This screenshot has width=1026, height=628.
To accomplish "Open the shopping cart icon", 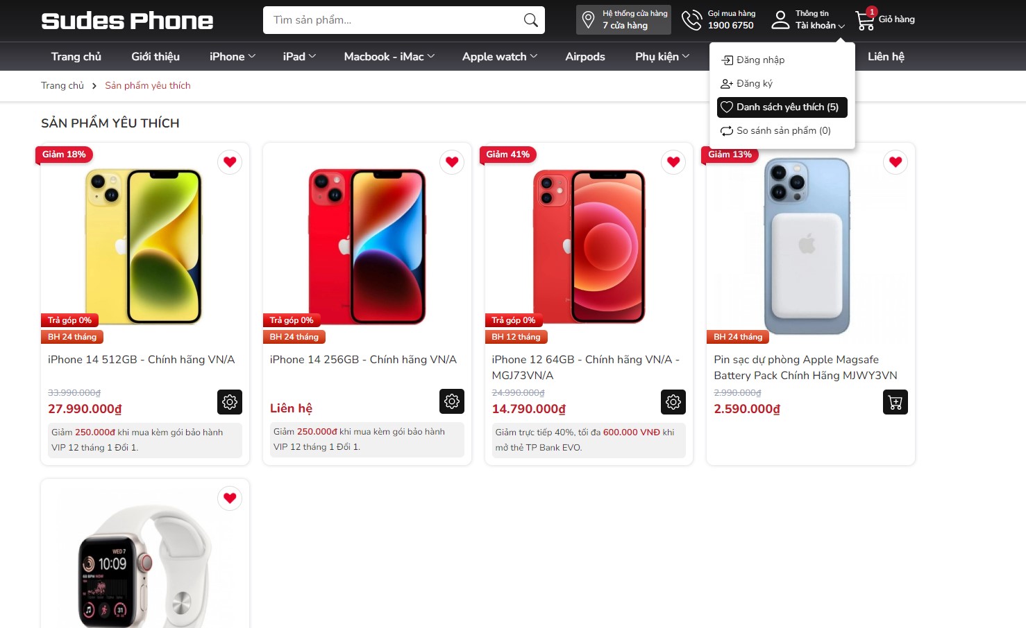I will 865,20.
